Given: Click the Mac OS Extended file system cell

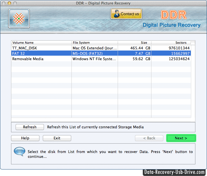Looking at the screenshot, I should (x=95, y=48).
